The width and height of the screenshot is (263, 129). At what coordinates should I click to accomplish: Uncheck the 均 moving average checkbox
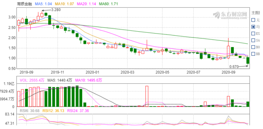[x=253, y=27]
